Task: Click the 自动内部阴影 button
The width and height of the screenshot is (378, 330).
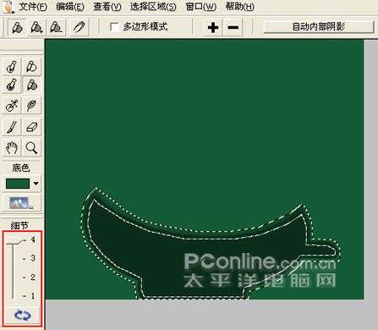Action: (319, 27)
